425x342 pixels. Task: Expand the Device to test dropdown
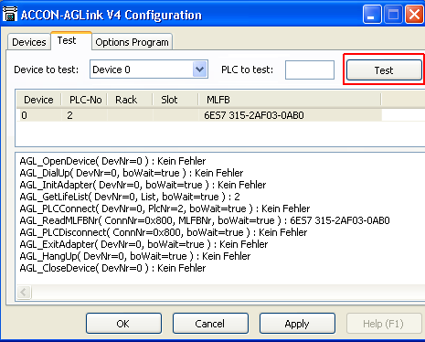click(200, 69)
